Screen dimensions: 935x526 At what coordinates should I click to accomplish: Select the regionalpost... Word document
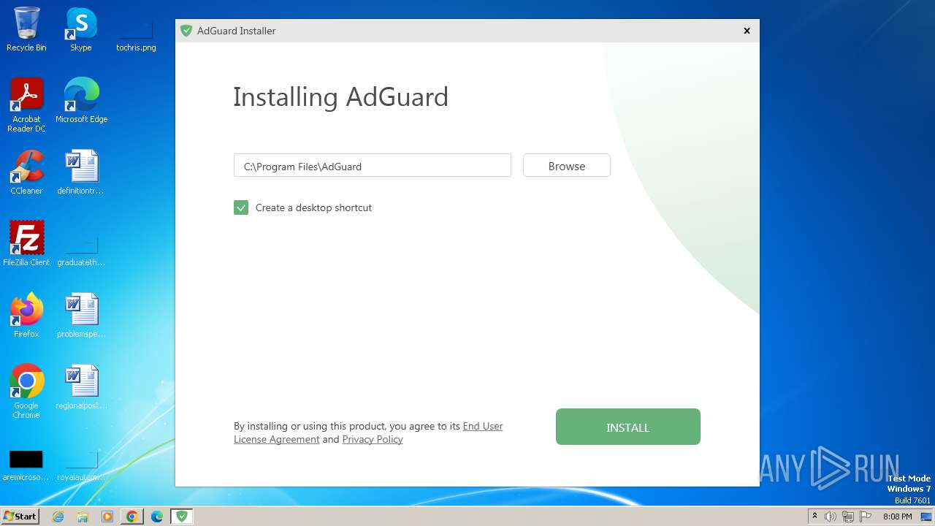pyautogui.click(x=81, y=387)
